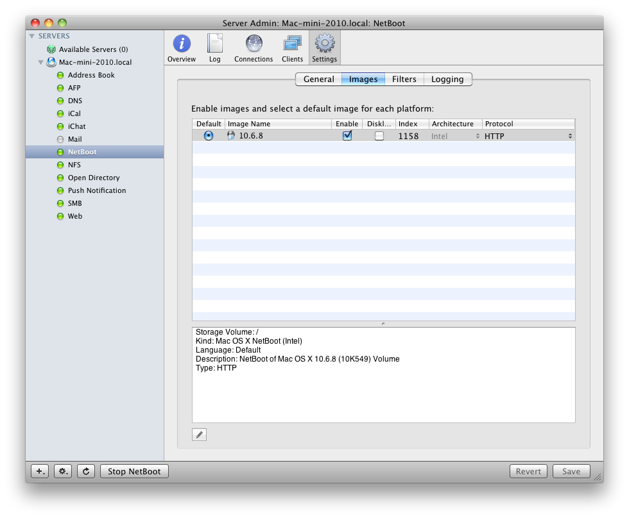The image size is (629, 518).
Task: Click the SMB green status dot
Action: click(60, 203)
